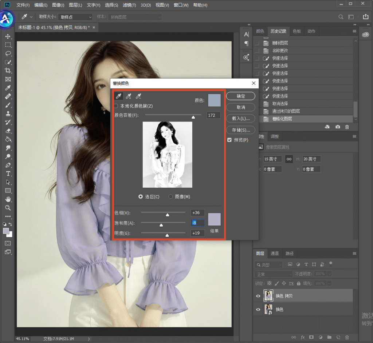Switch to the 颜色 tab
This screenshot has width=373, height=343.
coord(260,31)
